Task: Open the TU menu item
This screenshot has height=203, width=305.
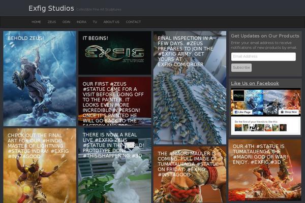Action: (95, 22)
